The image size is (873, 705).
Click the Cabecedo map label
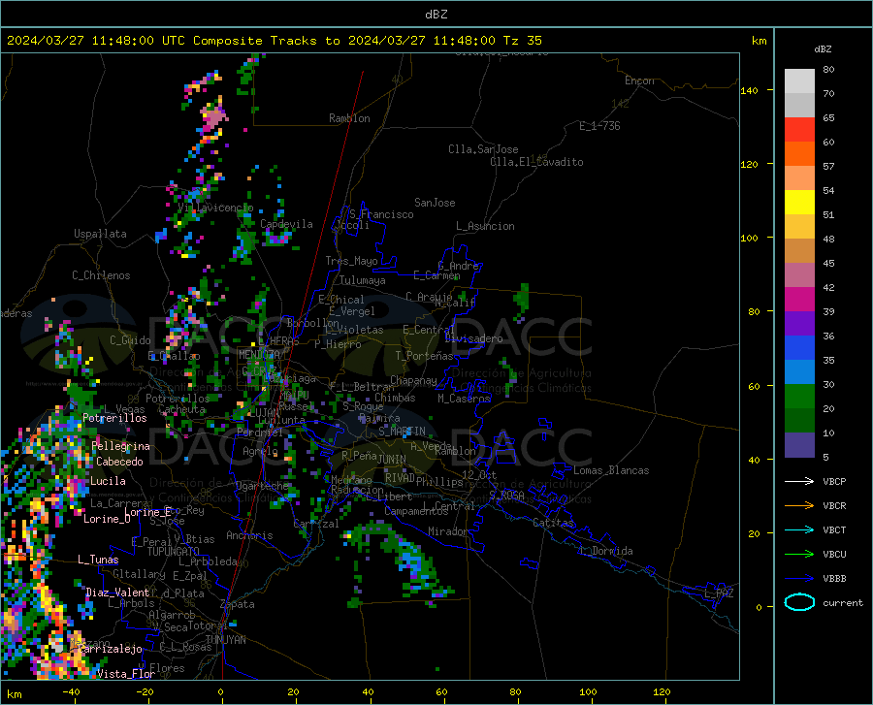[x=119, y=462]
